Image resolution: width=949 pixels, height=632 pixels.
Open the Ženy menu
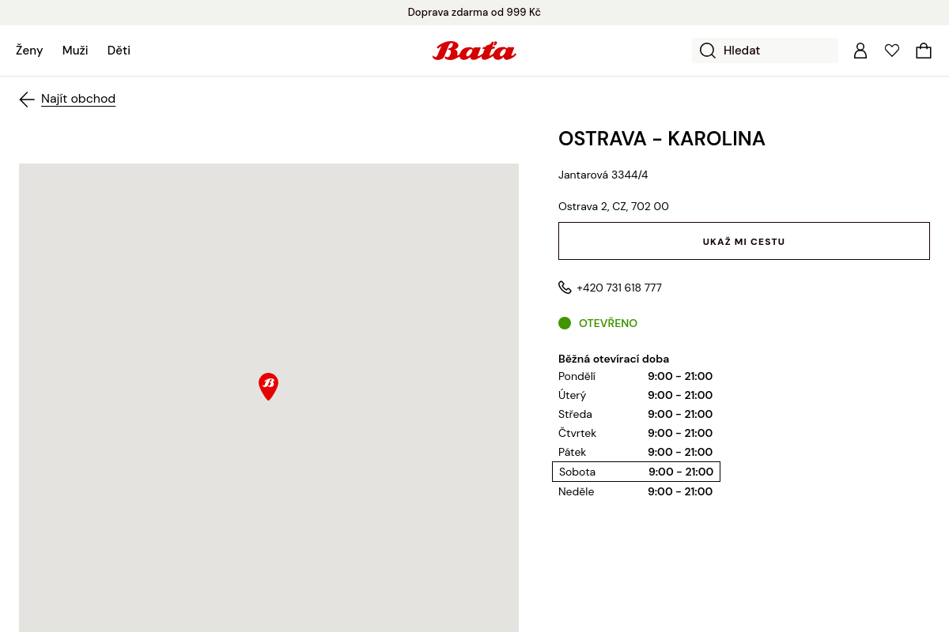tap(29, 51)
